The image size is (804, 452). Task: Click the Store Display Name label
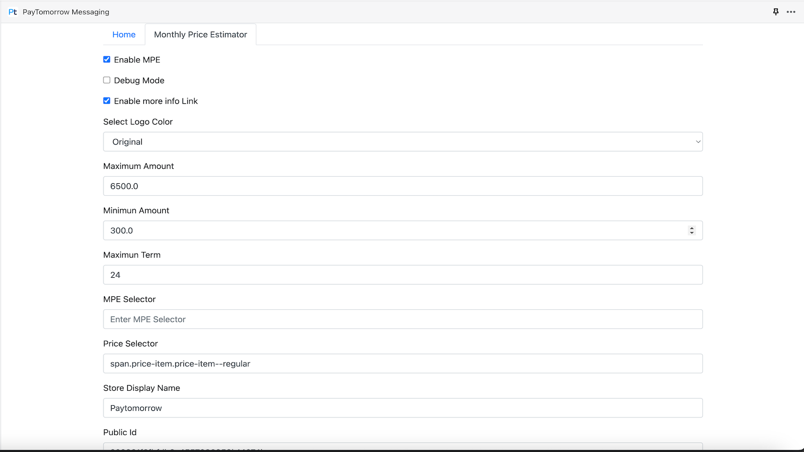click(142, 388)
